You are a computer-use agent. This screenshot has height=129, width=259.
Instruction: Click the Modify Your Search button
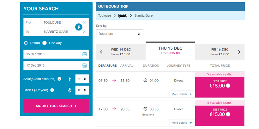click(56, 106)
